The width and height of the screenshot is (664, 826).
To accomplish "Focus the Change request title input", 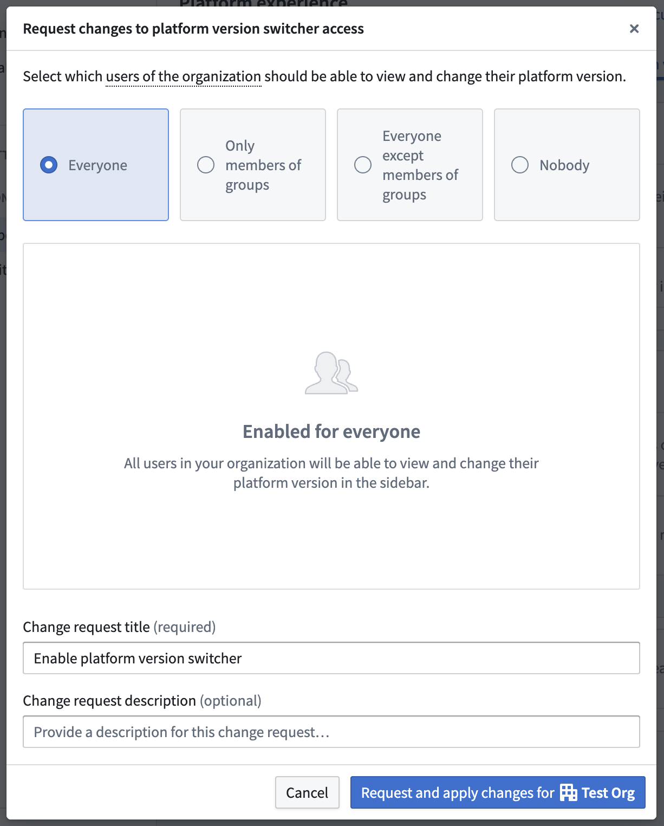I will tap(331, 658).
